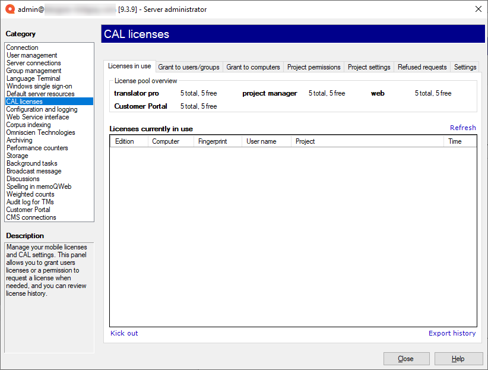
Task: Select the Connection category
Action: 22,47
